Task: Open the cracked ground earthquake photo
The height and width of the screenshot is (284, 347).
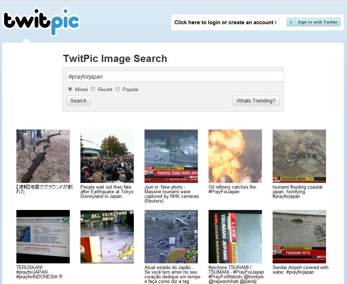Action: (43, 156)
